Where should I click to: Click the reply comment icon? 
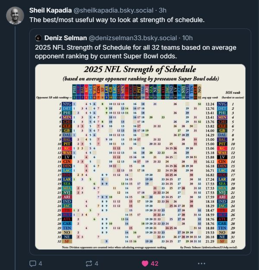33,264
